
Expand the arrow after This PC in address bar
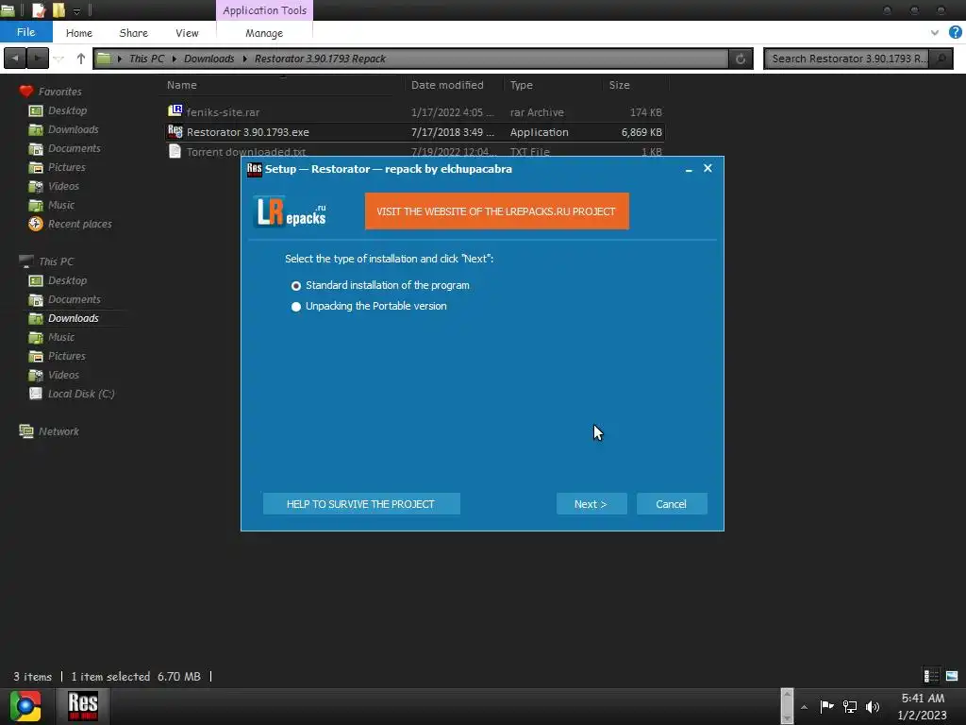pos(175,59)
